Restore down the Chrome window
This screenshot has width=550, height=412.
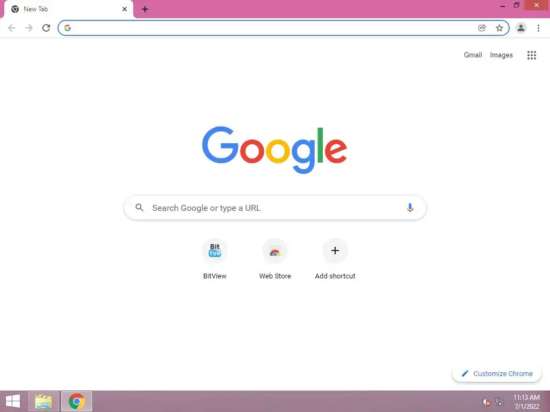pos(517,5)
